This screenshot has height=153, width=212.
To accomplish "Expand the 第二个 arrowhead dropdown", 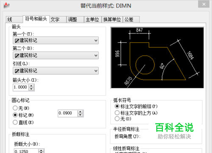I will tap(56, 56).
